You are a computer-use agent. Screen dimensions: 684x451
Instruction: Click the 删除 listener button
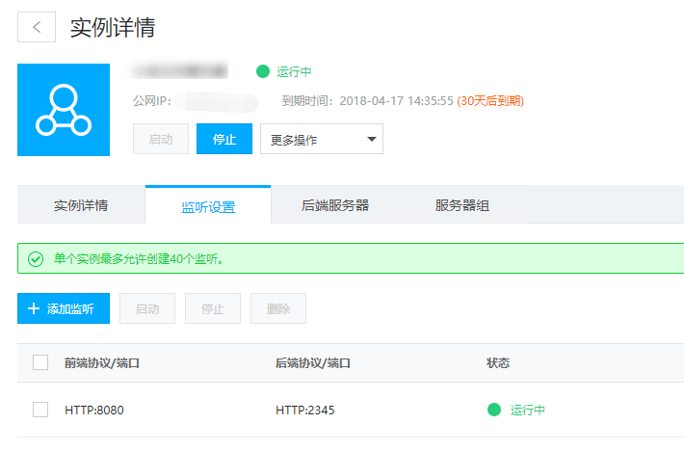coord(278,309)
